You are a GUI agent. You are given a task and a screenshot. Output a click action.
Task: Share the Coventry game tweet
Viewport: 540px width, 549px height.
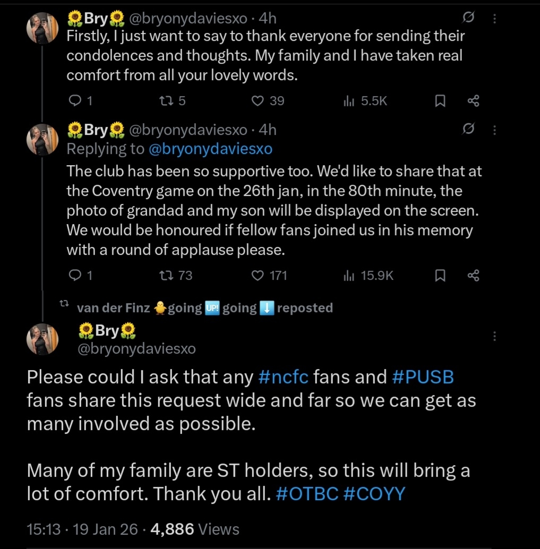(x=473, y=275)
